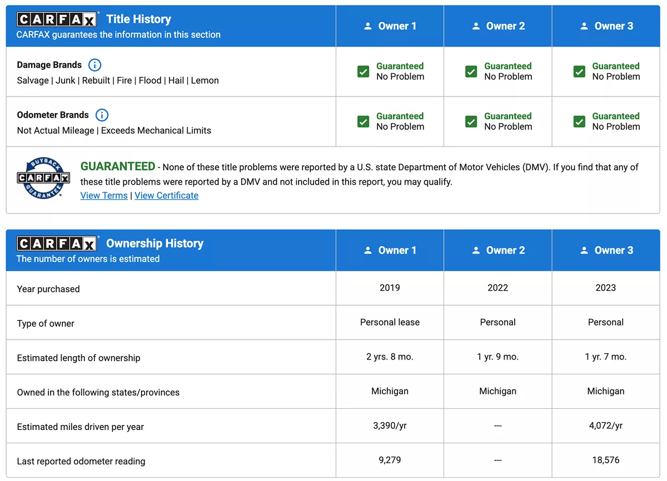Open the View Terms link
Viewport: 667px width, 481px height.
click(x=104, y=195)
